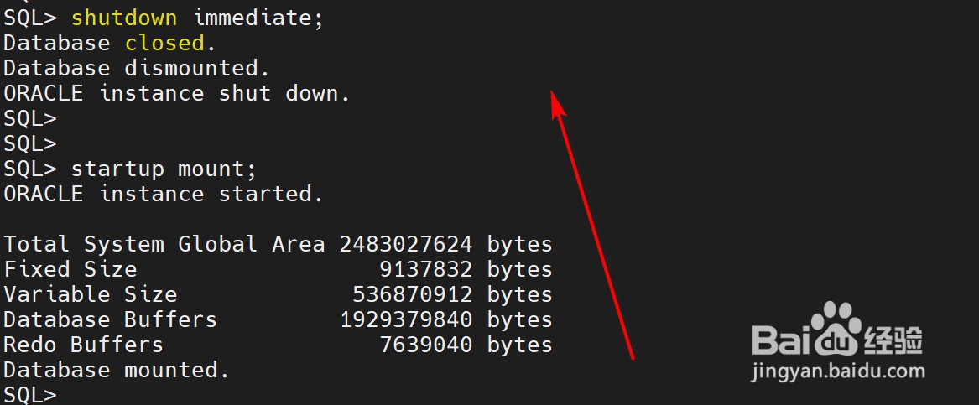The height and width of the screenshot is (405, 979).
Task: Click the Database Buffers value 1929379840
Action: click(405, 319)
